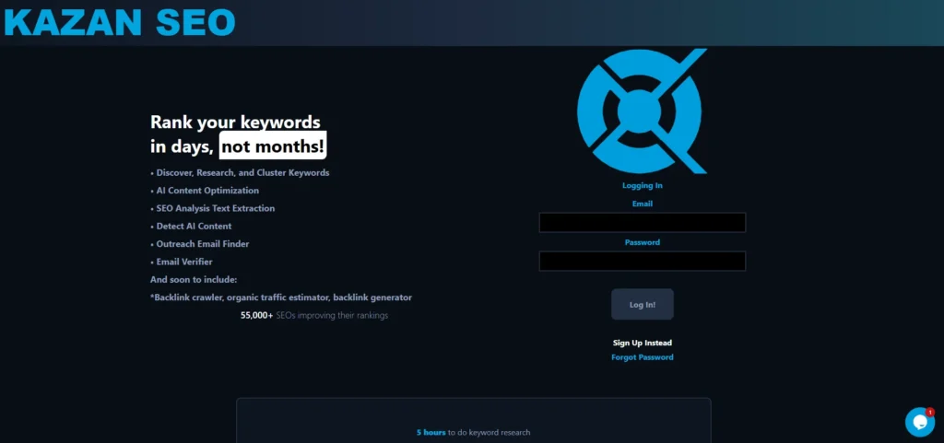Screen dimensions: 944x443
Task: Click the KAZAN SEO header title
Action: coord(120,22)
